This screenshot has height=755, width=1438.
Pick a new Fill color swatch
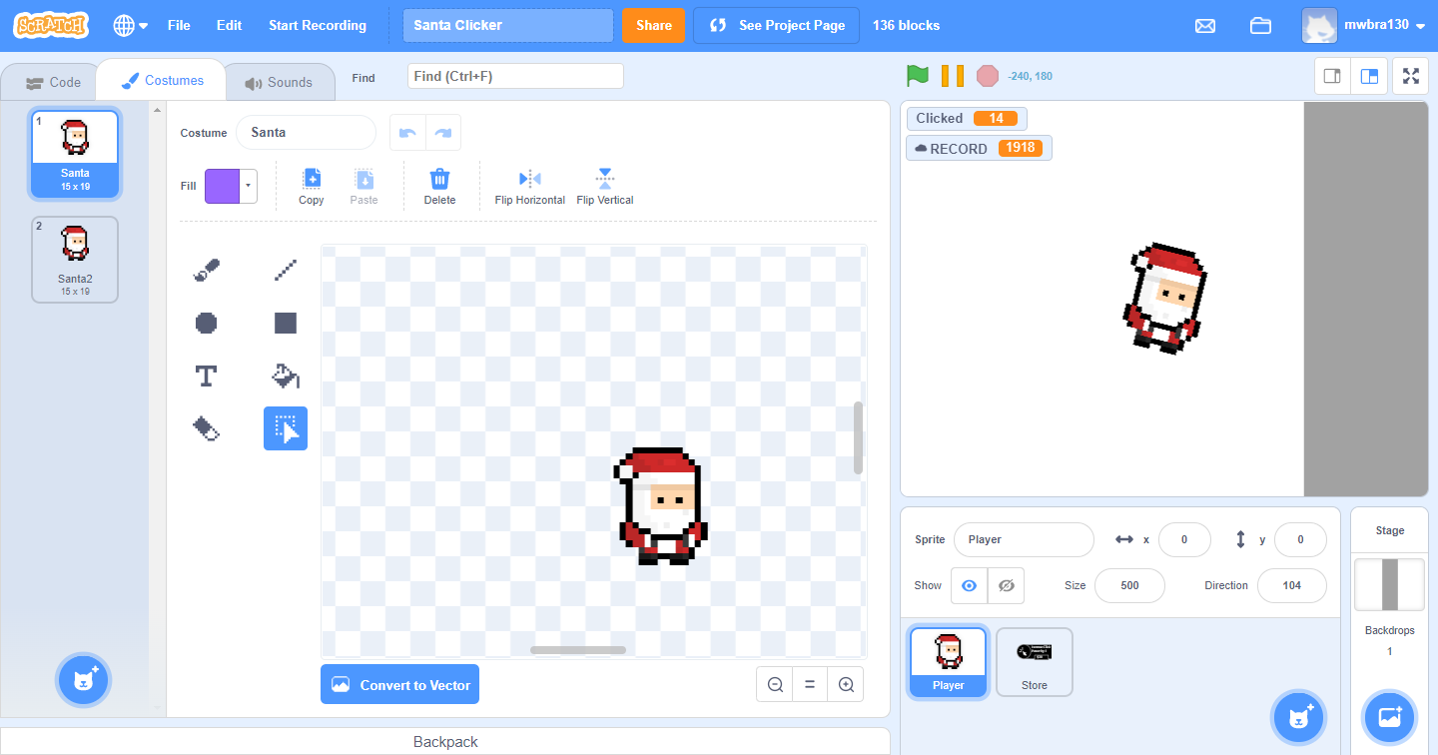224,186
